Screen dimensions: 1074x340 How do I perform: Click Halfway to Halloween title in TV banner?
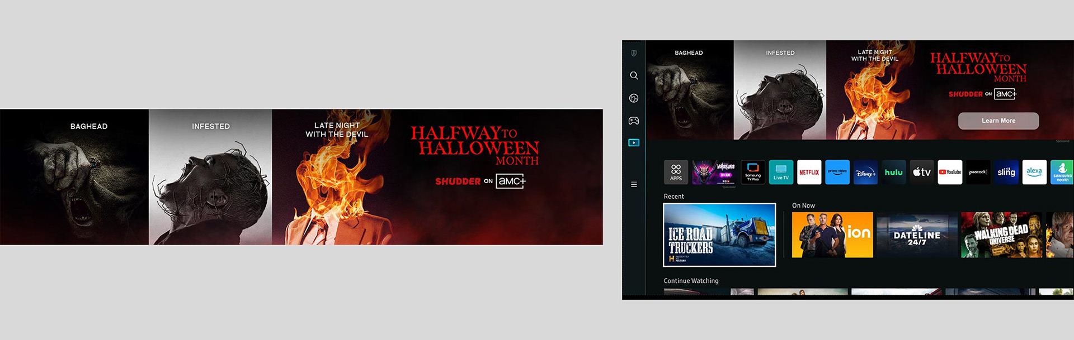tap(978, 67)
